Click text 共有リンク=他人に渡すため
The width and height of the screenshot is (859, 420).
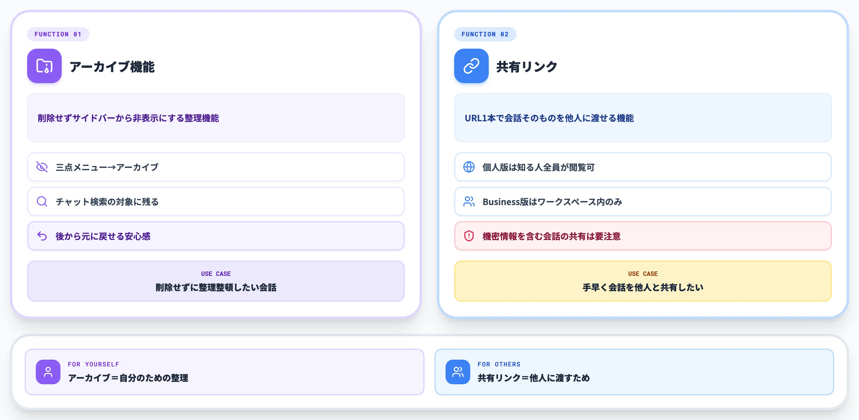point(533,378)
